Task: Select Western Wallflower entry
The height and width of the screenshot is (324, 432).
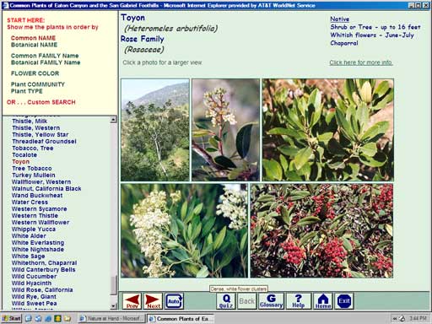Action: (x=40, y=223)
